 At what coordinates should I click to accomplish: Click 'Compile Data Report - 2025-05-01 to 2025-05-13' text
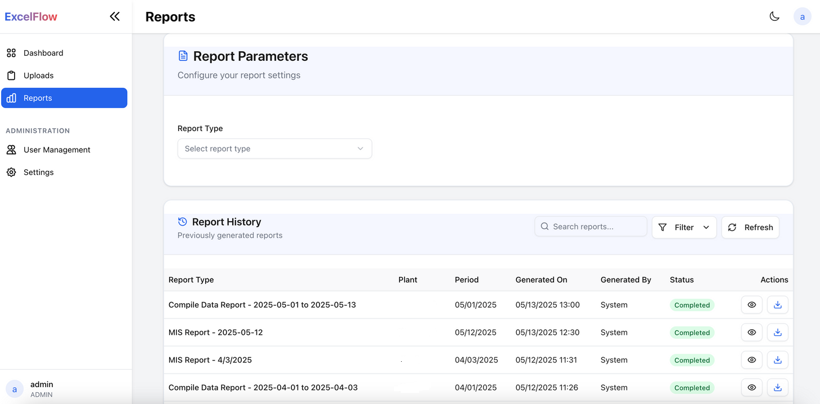tap(262, 304)
